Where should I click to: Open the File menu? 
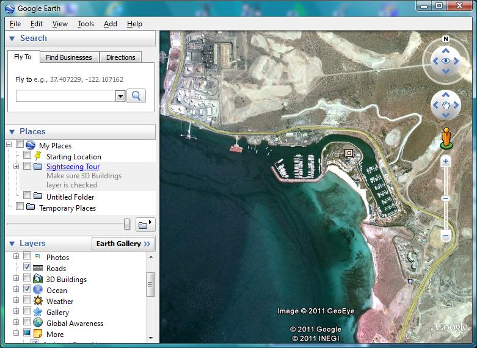[15, 24]
